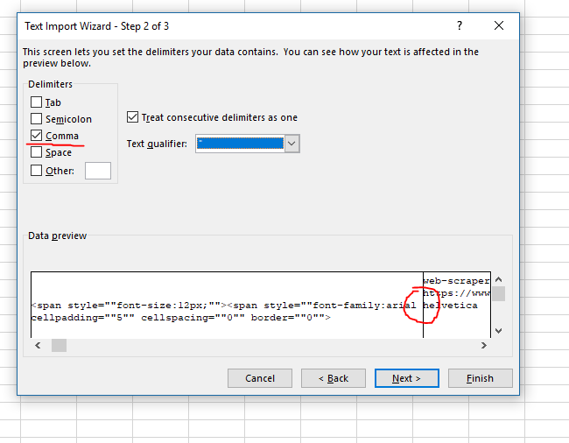
Task: Click the vertical scrollbar thumb in preview
Action: coord(498,293)
